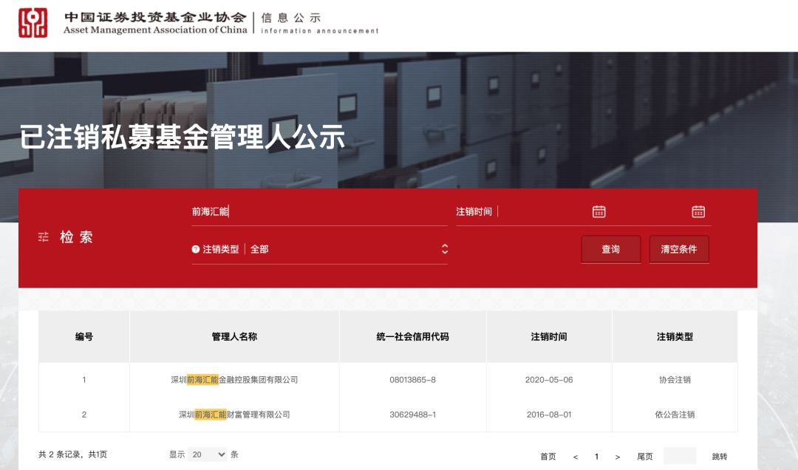The height and width of the screenshot is (470, 798).
Task: Go to 首页 first page
Action: coord(548,456)
